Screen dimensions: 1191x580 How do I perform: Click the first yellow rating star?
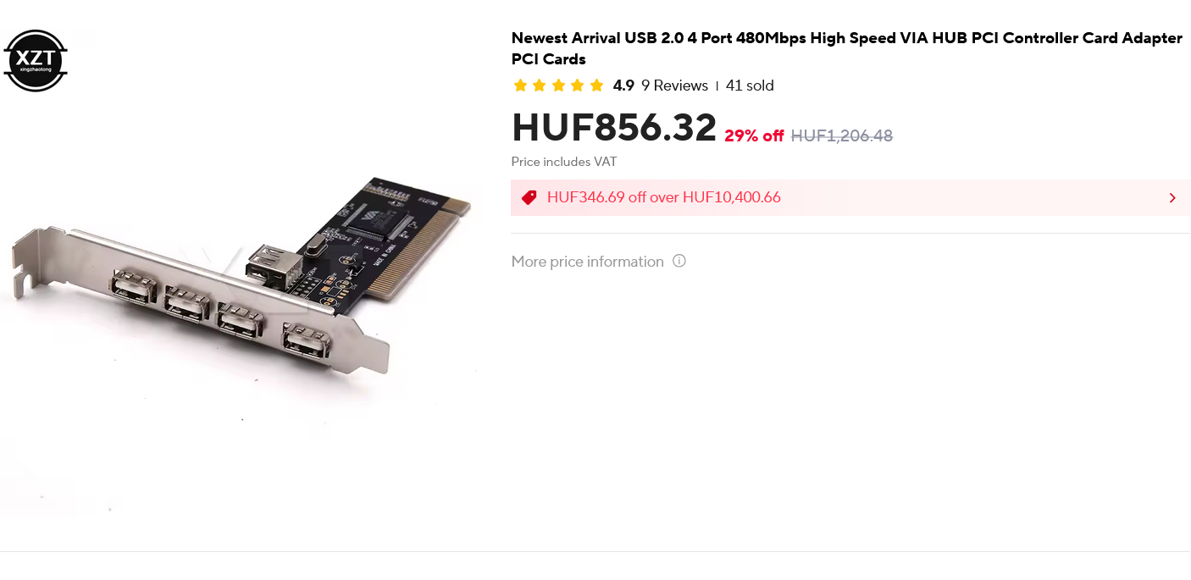pos(520,86)
